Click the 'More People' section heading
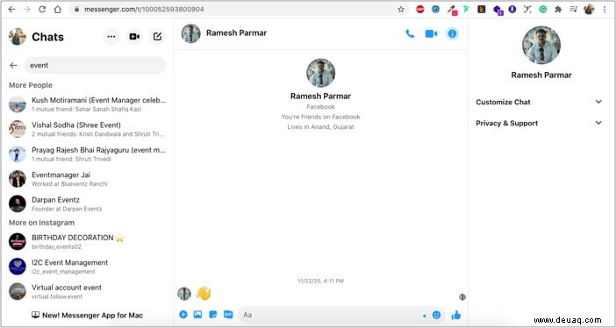 [31, 85]
